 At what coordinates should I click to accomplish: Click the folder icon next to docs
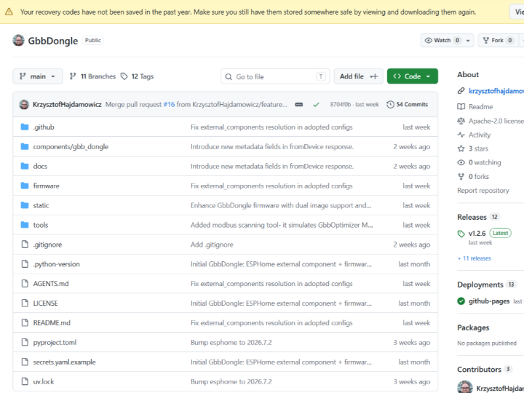pyautogui.click(x=25, y=166)
